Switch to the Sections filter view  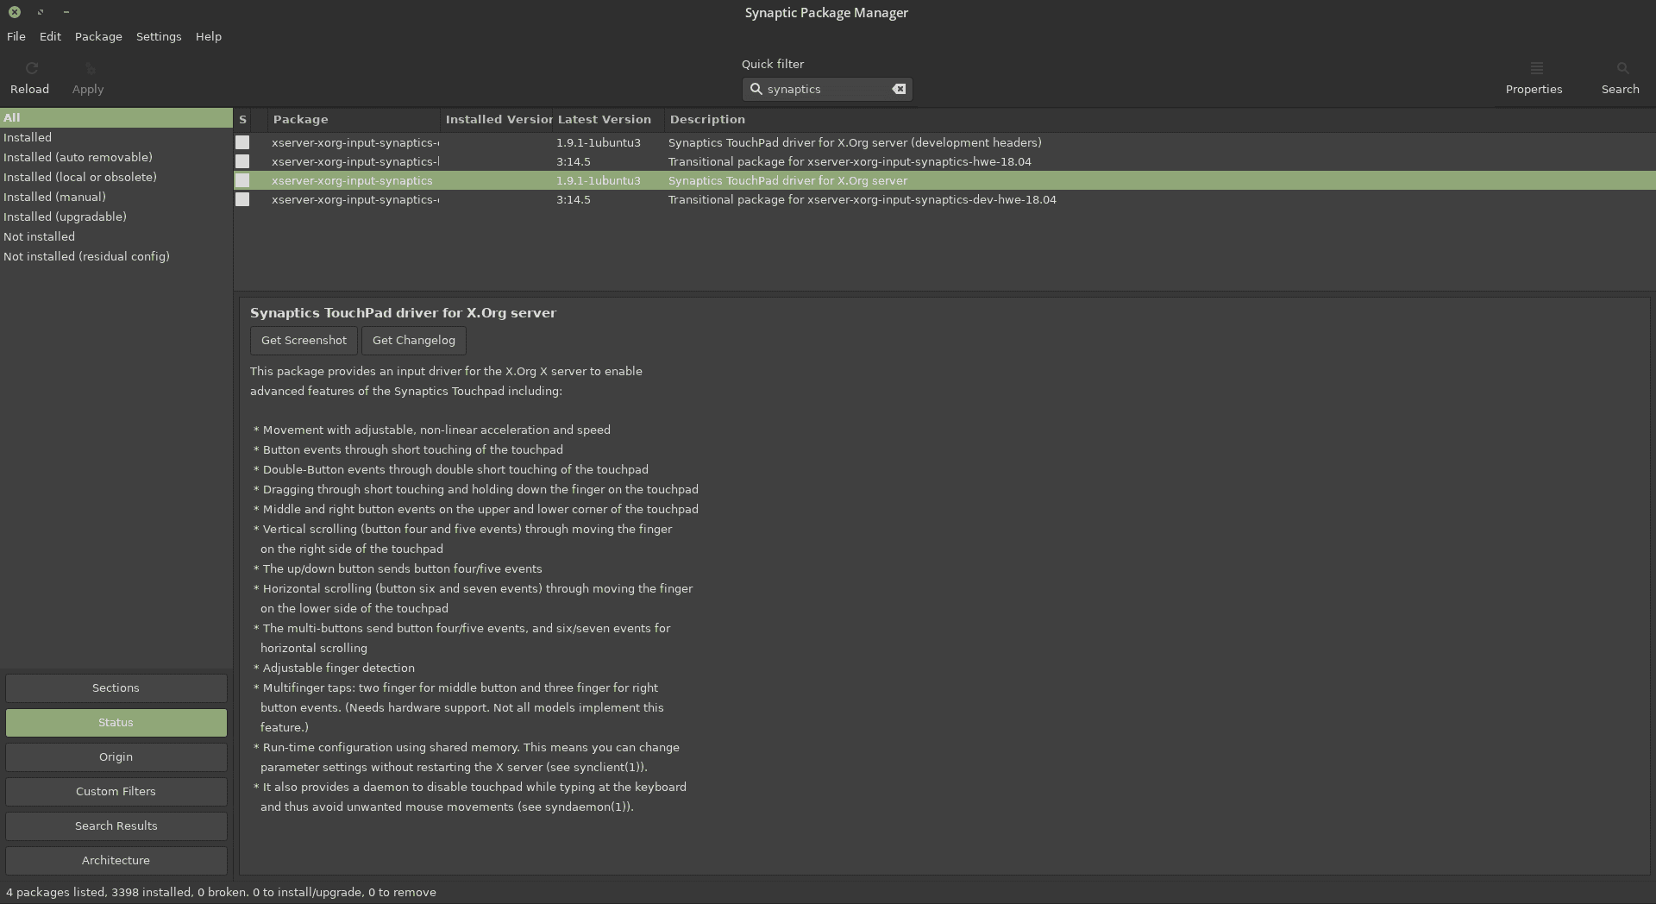pos(116,687)
